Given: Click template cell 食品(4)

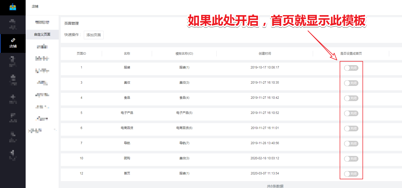Looking at the screenshot, I should tap(184, 98).
